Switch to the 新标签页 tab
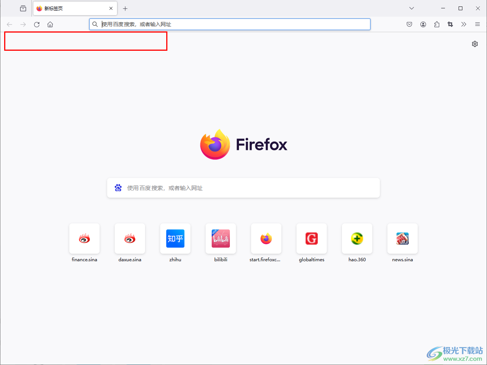Screen dimensions: 487x365 (x=75, y=8)
